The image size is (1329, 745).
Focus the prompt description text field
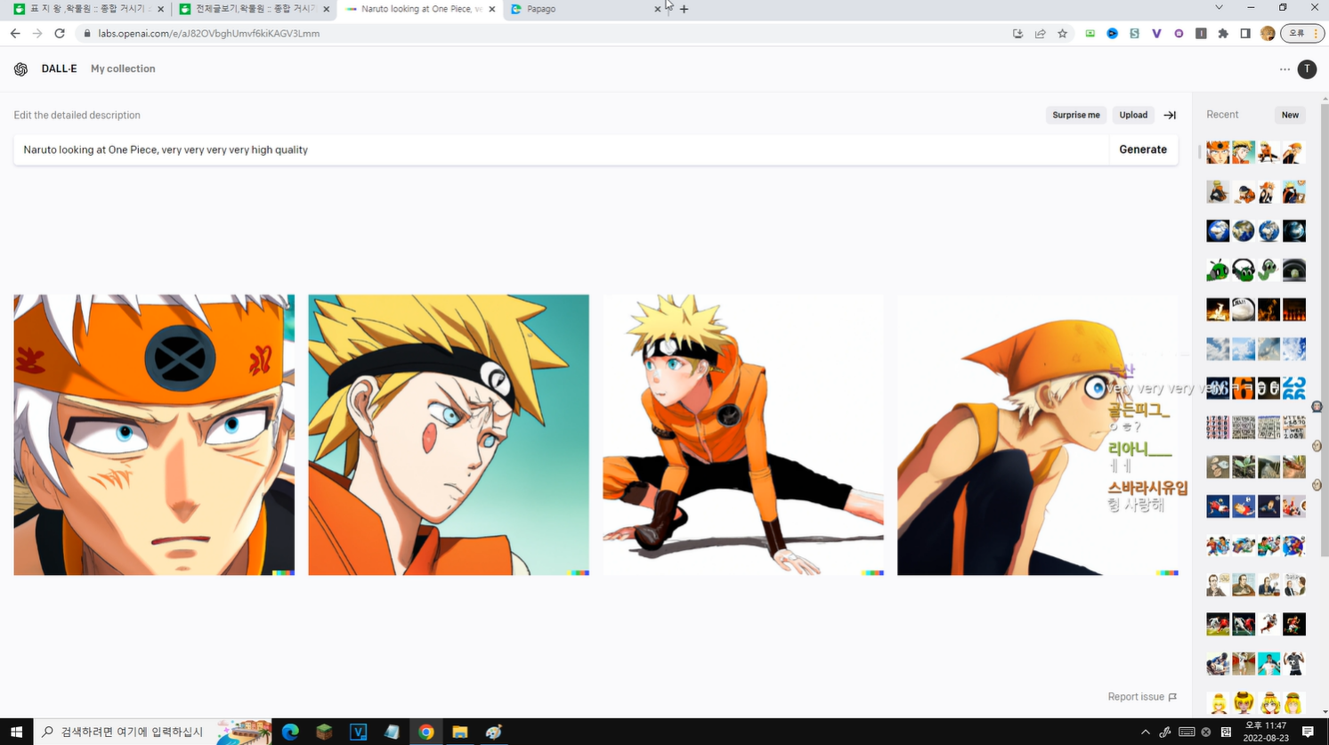point(561,150)
